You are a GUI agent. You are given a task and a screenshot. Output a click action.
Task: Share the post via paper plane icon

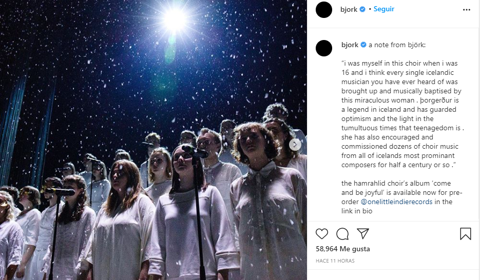tap(362, 234)
